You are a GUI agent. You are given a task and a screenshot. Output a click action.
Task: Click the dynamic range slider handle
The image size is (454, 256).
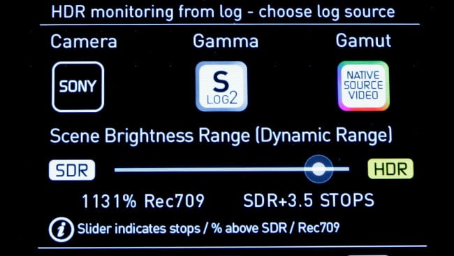click(318, 169)
